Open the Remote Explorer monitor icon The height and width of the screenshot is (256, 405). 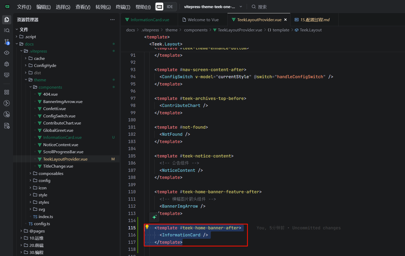7,75
